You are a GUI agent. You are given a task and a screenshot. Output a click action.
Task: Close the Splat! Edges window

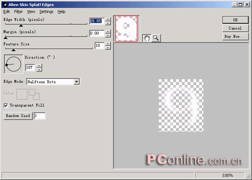[x=247, y=5]
